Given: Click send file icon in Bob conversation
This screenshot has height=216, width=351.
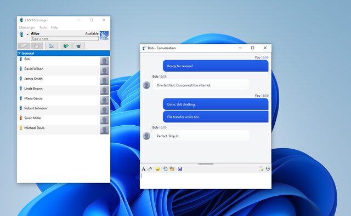Looking at the screenshot, I should (165, 168).
